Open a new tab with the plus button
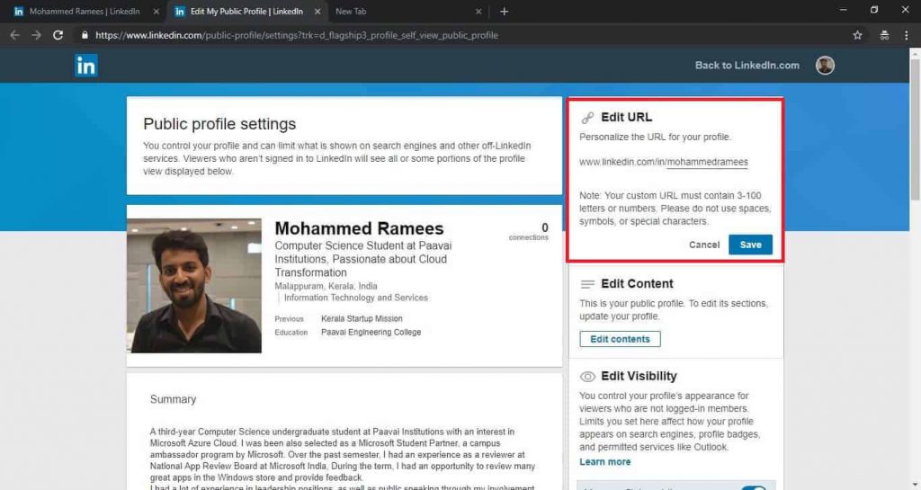This screenshot has width=921, height=490. 504,11
